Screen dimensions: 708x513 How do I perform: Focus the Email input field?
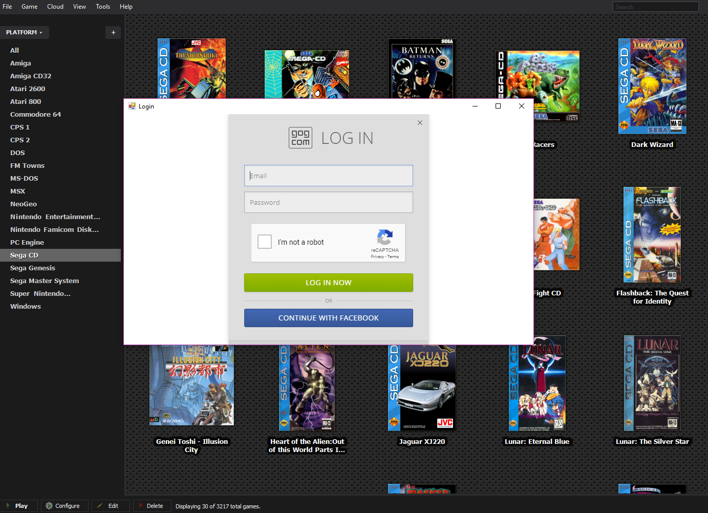tap(329, 176)
